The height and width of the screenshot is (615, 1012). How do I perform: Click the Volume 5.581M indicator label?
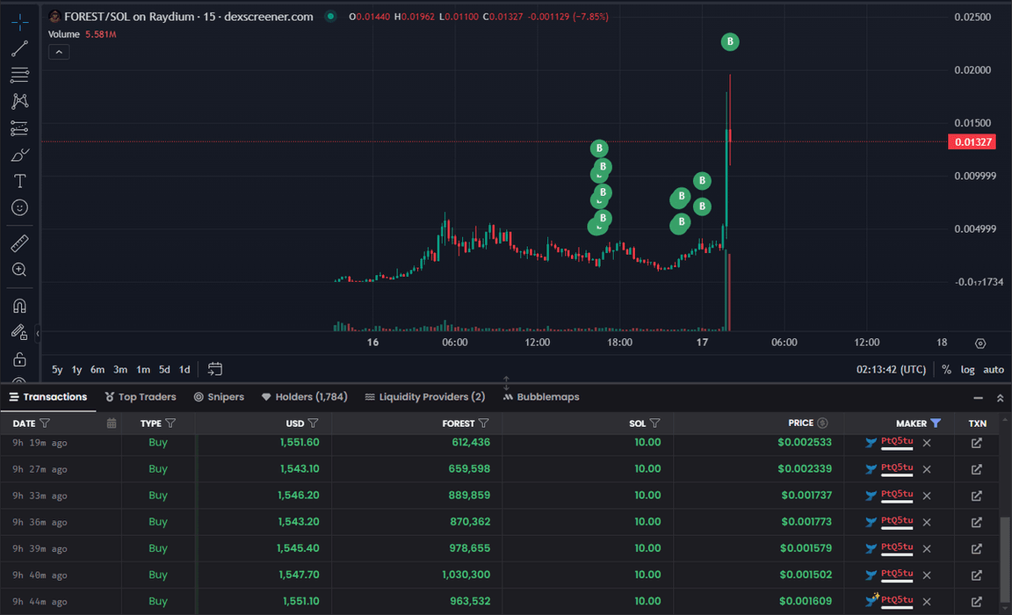(82, 34)
